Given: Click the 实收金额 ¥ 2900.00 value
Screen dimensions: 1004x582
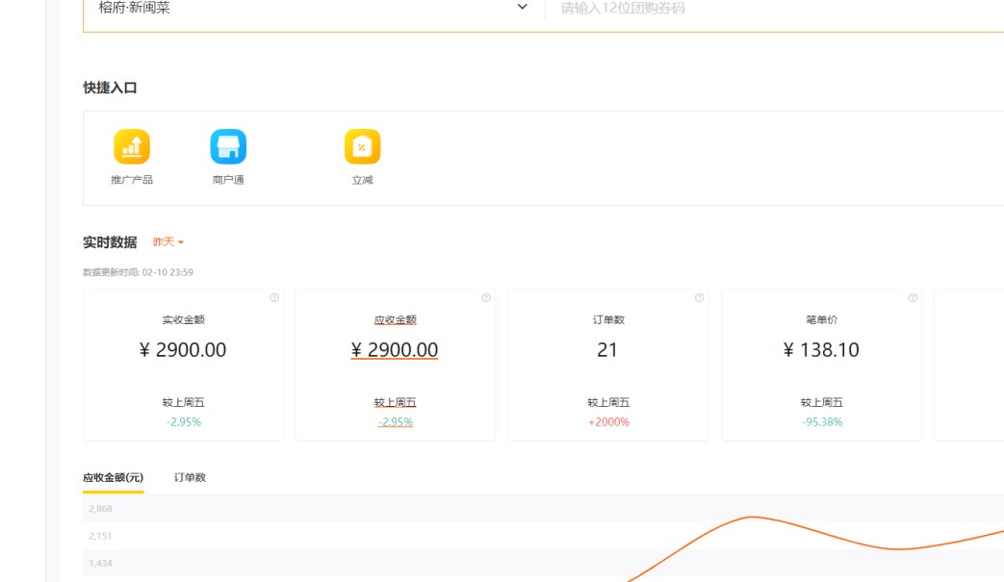Looking at the screenshot, I should (x=183, y=350).
